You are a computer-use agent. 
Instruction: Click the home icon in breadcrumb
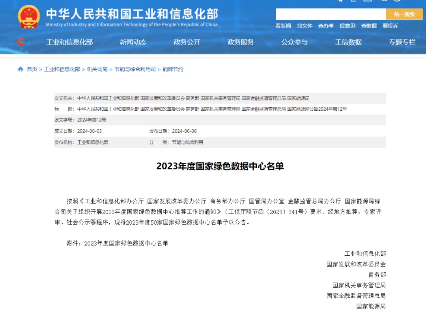coord(21,69)
